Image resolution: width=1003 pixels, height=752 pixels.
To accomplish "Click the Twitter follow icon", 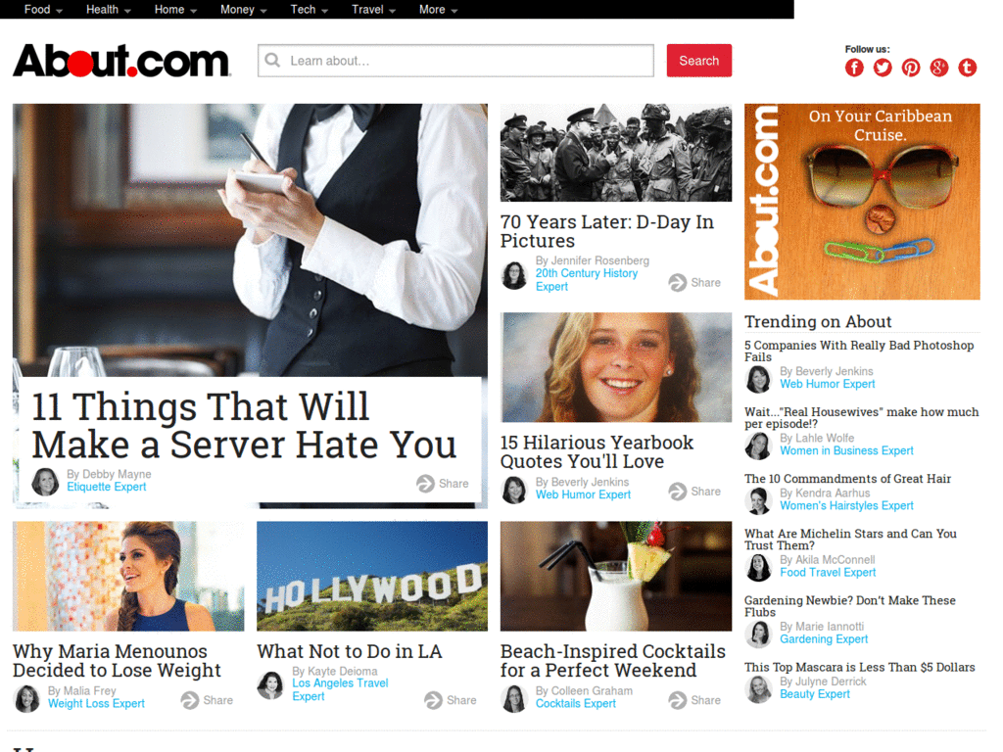I will 883,68.
